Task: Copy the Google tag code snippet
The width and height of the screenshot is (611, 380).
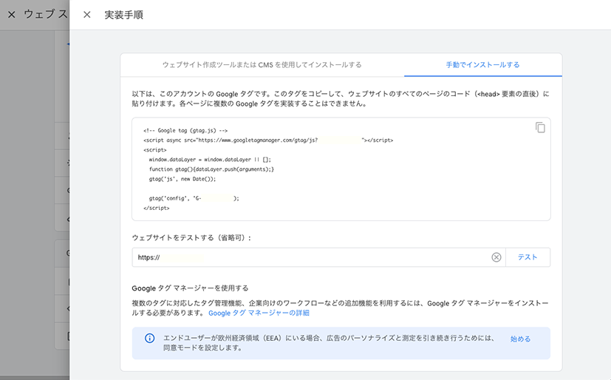Action: tap(540, 128)
